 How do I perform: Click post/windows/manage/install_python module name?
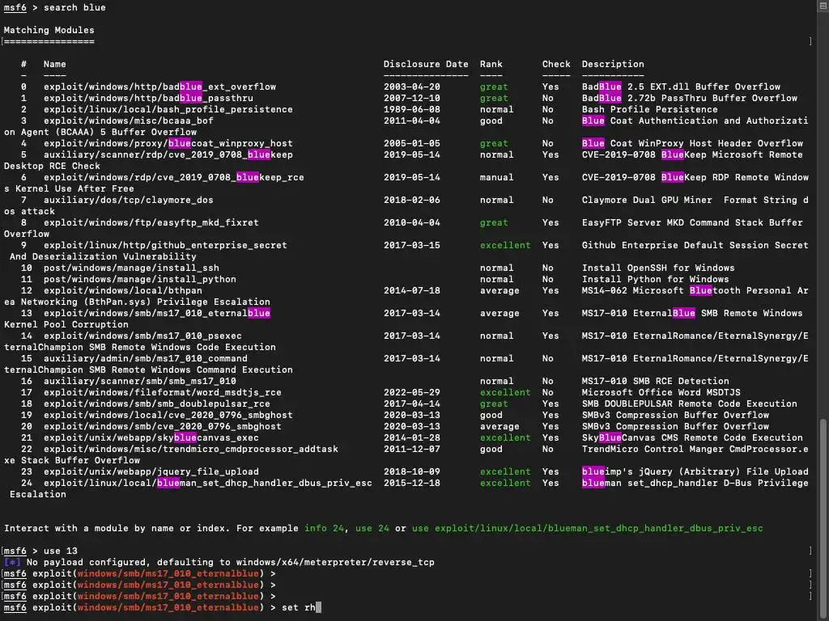point(139,279)
